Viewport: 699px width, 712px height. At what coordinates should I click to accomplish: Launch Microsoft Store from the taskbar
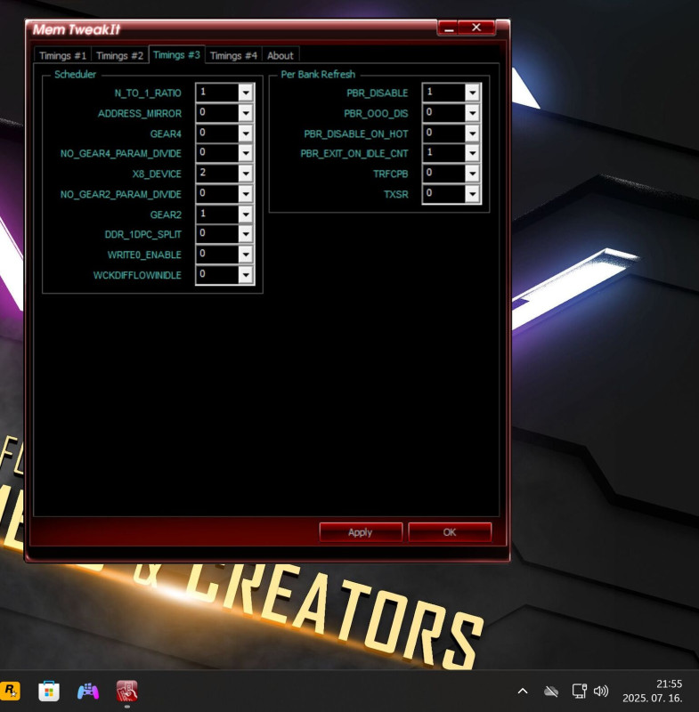pos(49,692)
